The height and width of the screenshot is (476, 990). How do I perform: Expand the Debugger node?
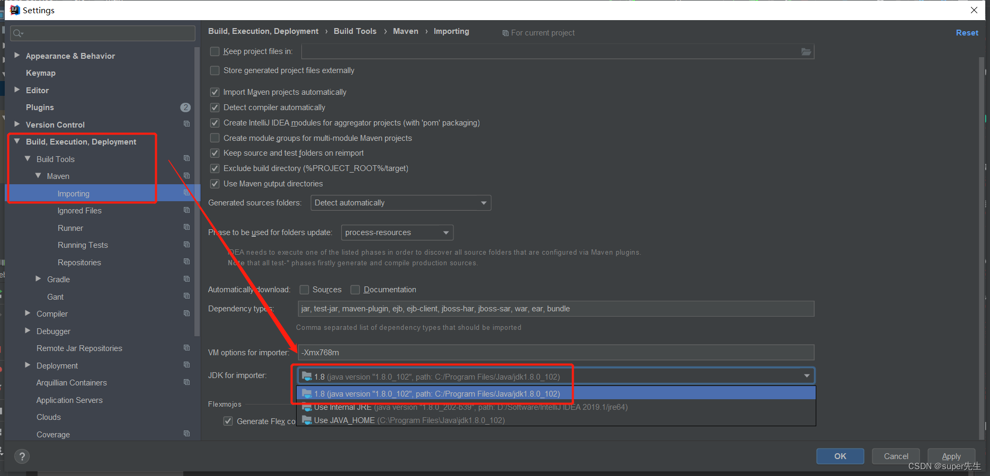(x=28, y=330)
